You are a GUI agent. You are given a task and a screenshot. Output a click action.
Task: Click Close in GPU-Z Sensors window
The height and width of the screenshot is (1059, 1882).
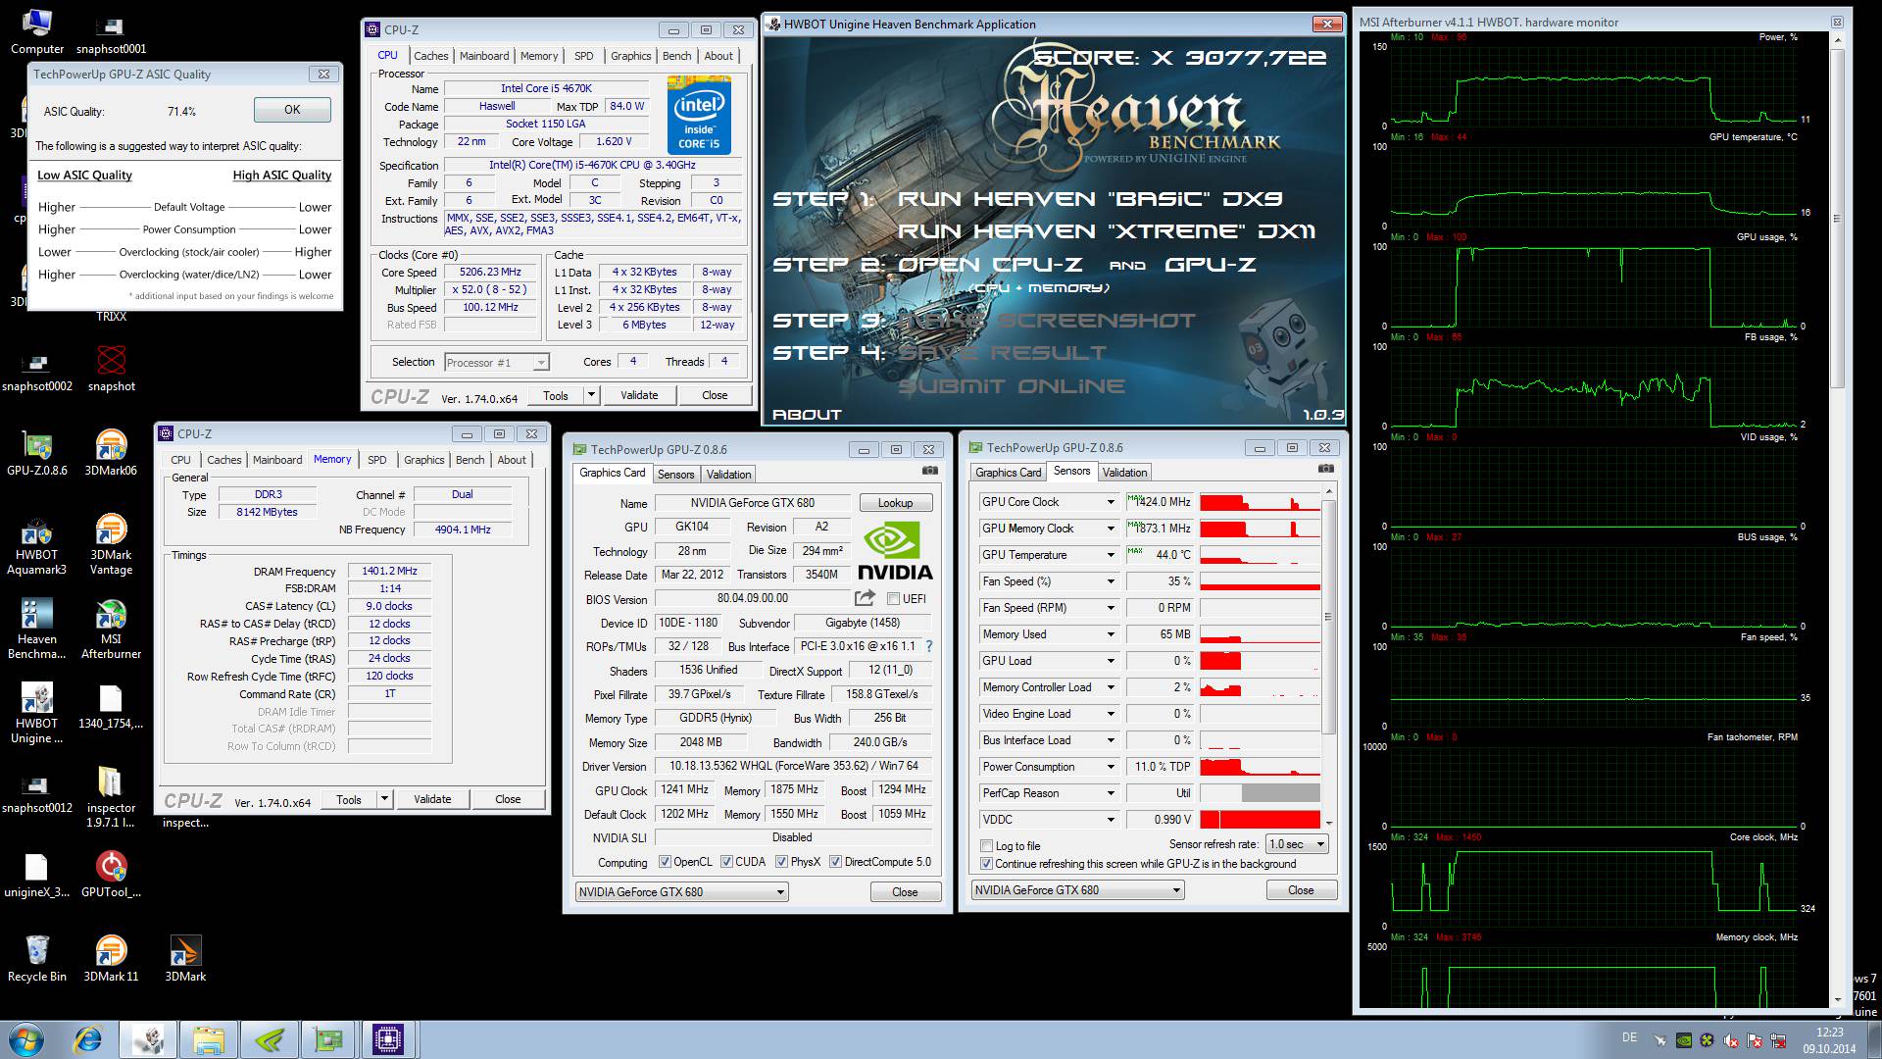tap(1301, 890)
